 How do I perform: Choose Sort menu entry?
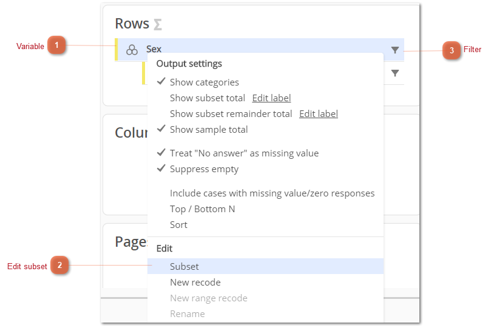[178, 225]
